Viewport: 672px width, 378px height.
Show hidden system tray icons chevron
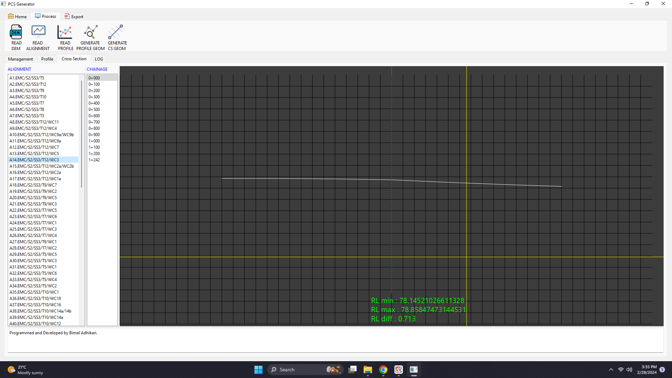tap(611, 370)
